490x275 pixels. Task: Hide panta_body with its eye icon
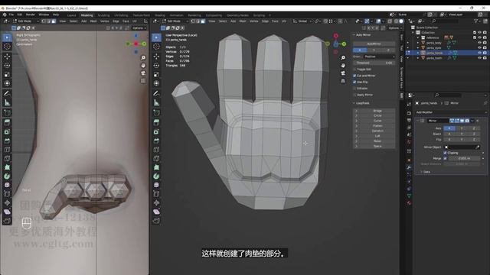[x=479, y=43]
